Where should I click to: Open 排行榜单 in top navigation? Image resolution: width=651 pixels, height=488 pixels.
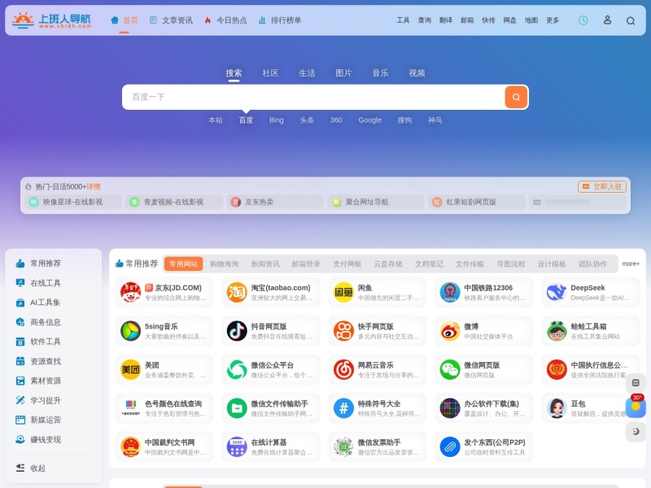(280, 20)
